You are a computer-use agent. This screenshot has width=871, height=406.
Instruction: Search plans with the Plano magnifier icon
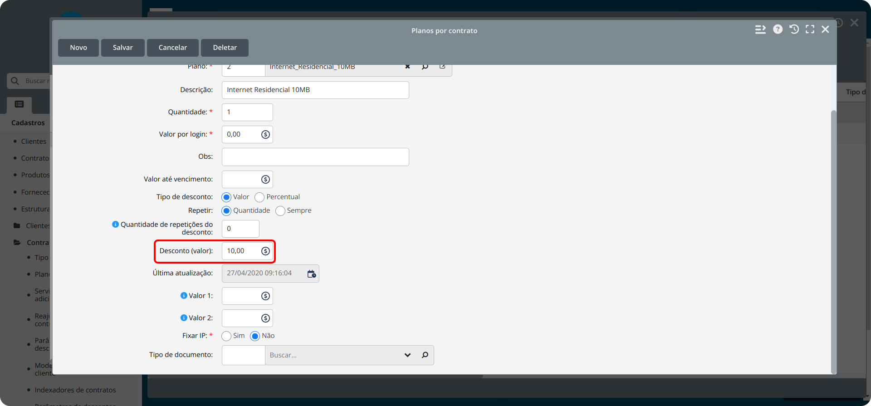(425, 67)
